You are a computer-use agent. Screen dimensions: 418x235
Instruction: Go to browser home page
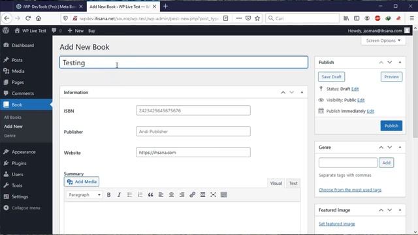click(39, 18)
